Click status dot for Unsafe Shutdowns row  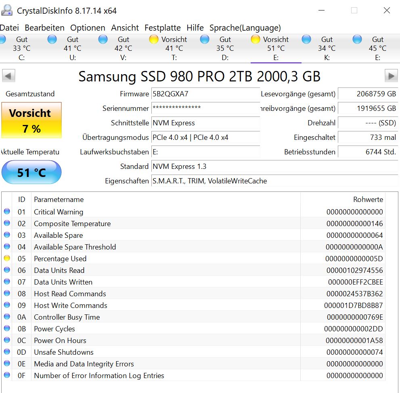pyautogui.click(x=7, y=352)
